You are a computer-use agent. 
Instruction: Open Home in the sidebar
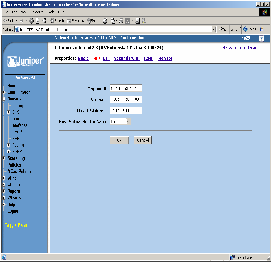pos(12,86)
